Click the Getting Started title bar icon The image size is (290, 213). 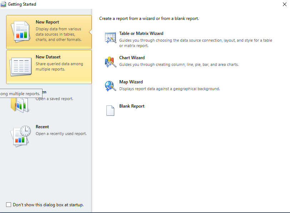tap(4, 4)
